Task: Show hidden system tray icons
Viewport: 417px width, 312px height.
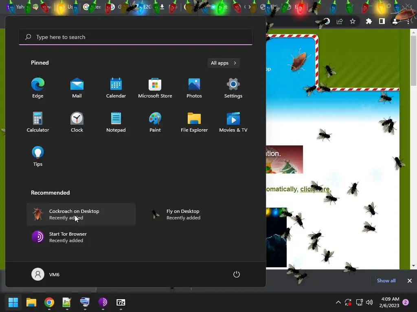Action: coord(338,302)
